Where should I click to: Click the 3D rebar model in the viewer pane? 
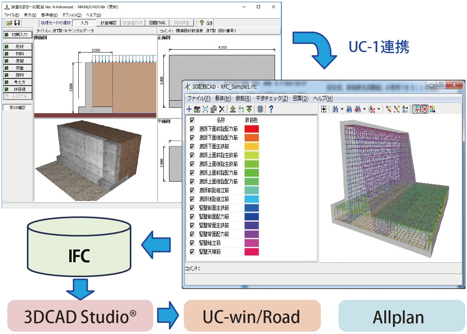point(390,189)
